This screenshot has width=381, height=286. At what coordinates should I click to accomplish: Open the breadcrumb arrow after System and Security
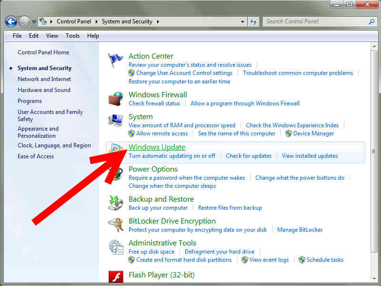tap(157, 21)
